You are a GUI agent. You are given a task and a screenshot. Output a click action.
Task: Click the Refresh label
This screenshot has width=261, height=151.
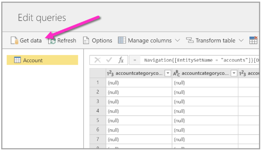click(66, 41)
